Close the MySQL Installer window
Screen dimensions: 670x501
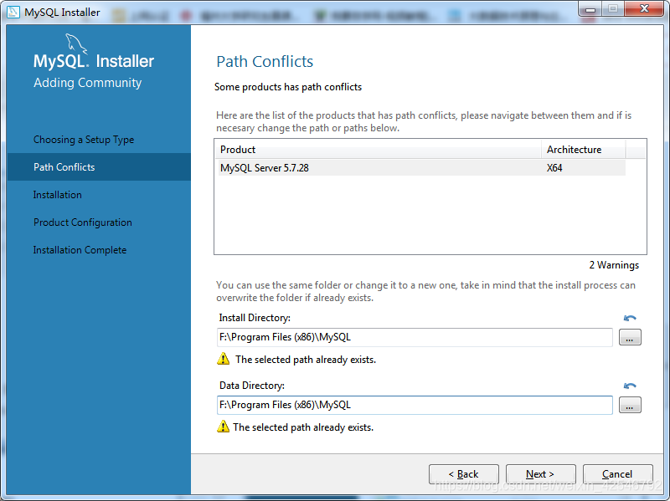[x=644, y=9]
